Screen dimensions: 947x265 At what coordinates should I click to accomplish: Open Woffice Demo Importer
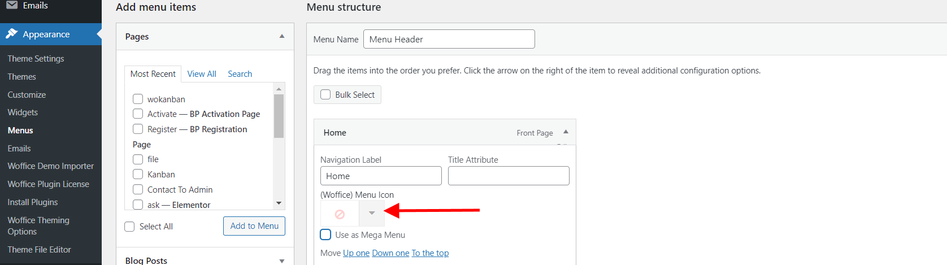51,166
